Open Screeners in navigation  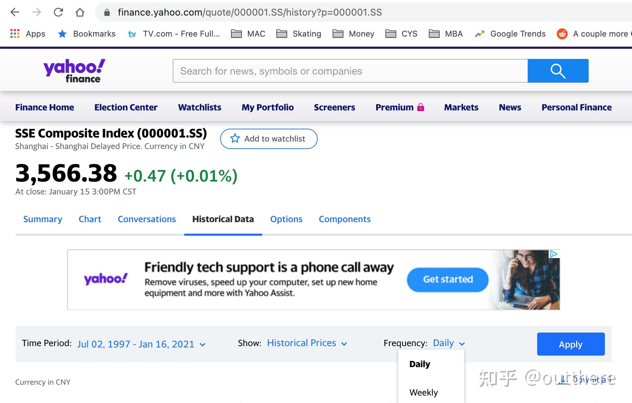click(334, 107)
